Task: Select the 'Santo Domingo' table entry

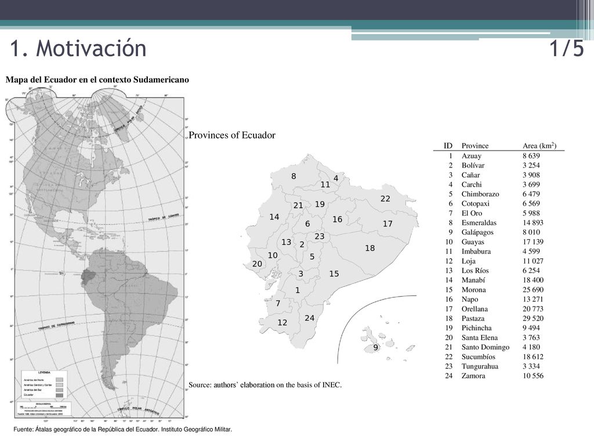Action: pos(486,348)
